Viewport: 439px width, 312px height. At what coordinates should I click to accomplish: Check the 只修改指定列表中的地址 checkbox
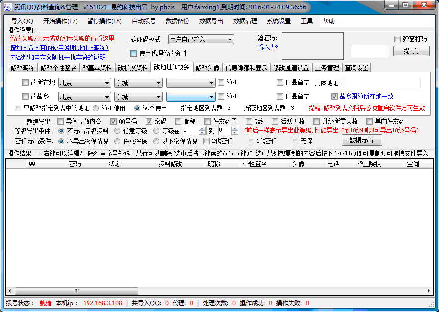pyautogui.click(x=18, y=108)
